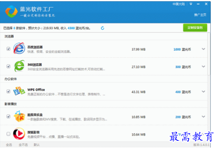
Task: Click the 300 蓝光币 reward value
Action: [183, 67]
